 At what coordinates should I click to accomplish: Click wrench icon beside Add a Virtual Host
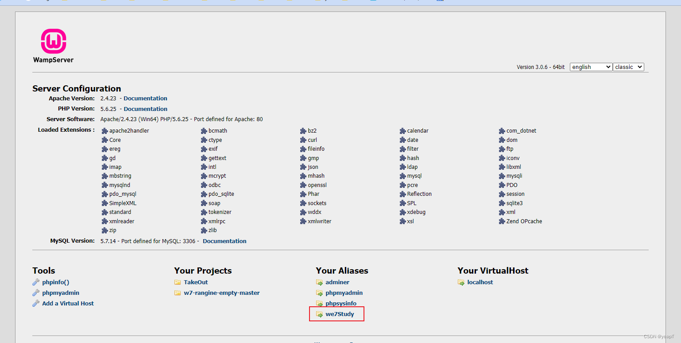[36, 303]
